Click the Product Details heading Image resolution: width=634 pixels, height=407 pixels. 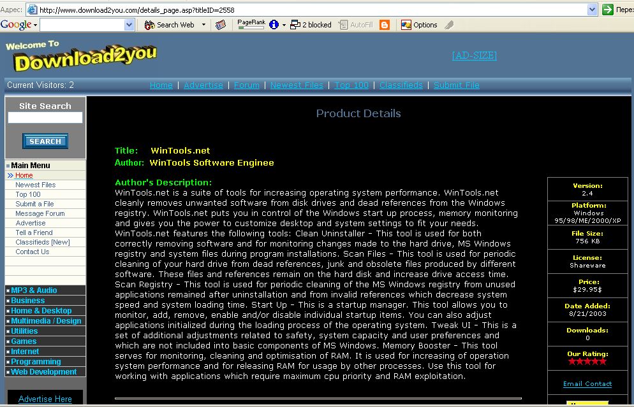point(358,113)
